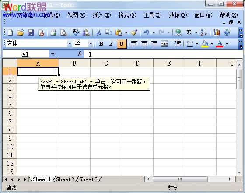
Task: Merge and center cells
Action: tap(164, 44)
